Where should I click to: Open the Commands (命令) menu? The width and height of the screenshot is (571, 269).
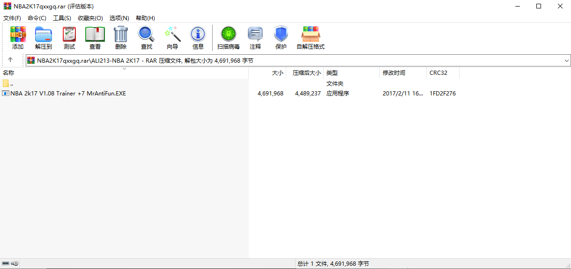click(37, 18)
